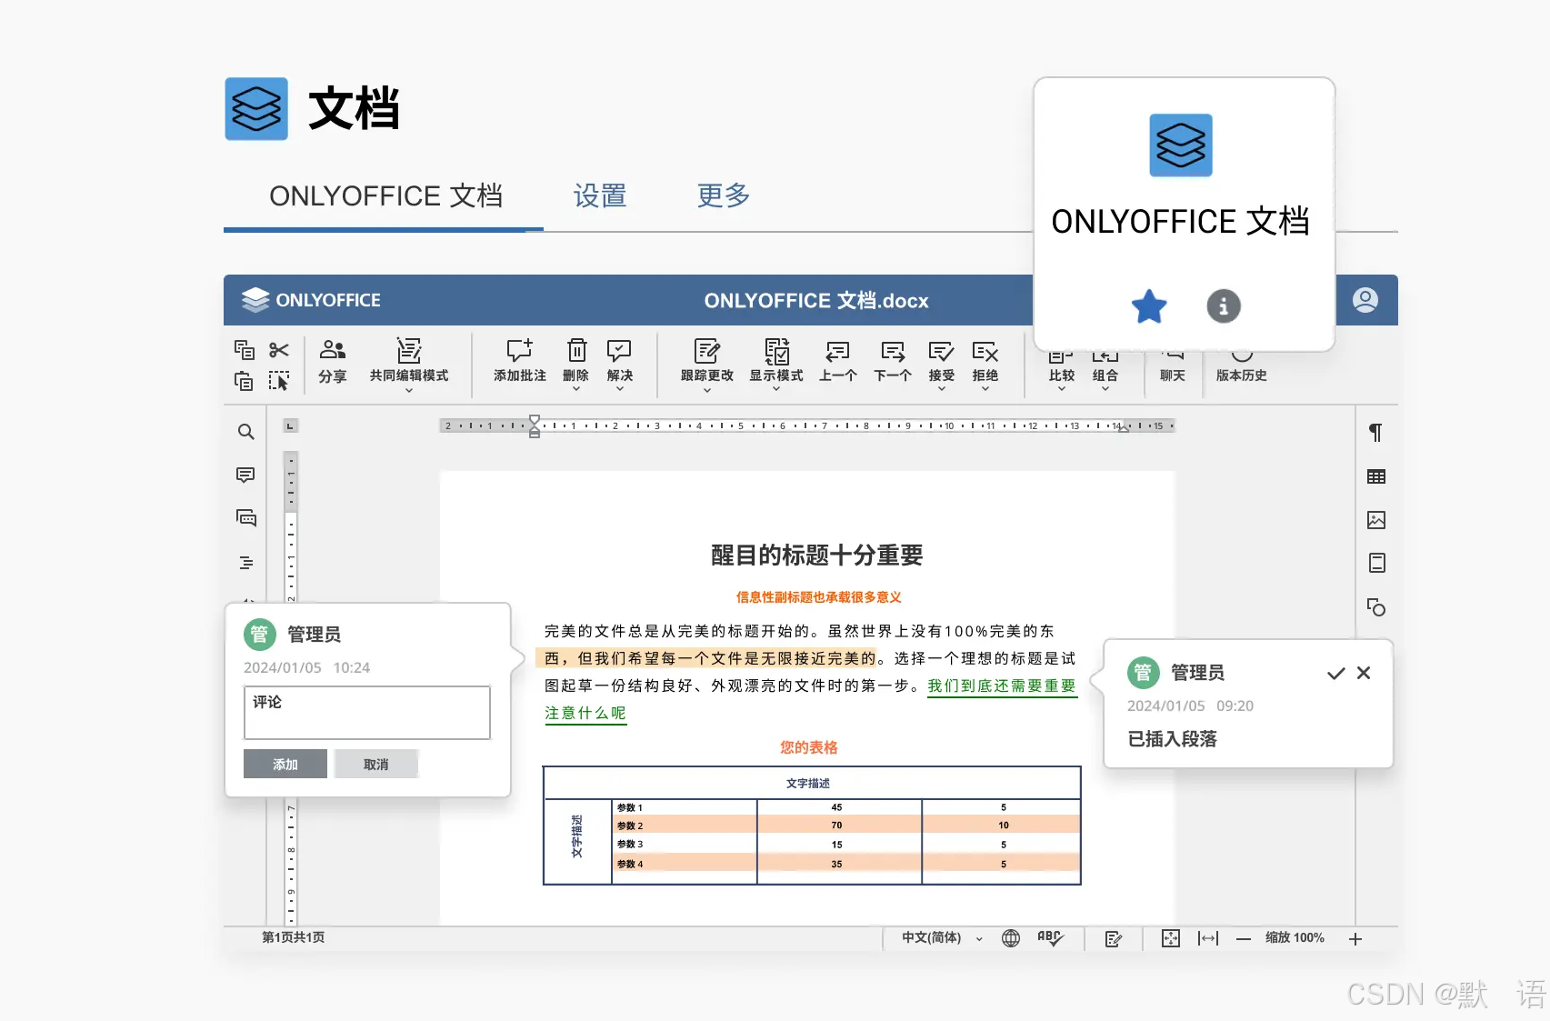Screen dimensions: 1550x1021
Task: Accept change with the checkmark icon
Action: tap(1335, 673)
